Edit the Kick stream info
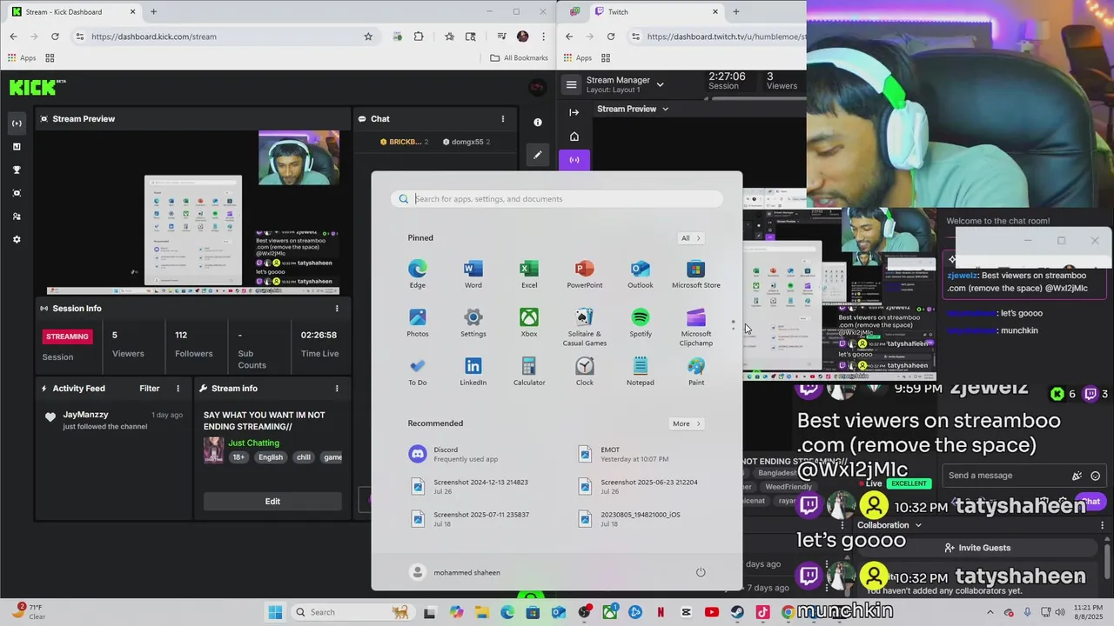This screenshot has width=1114, height=626. 272,502
